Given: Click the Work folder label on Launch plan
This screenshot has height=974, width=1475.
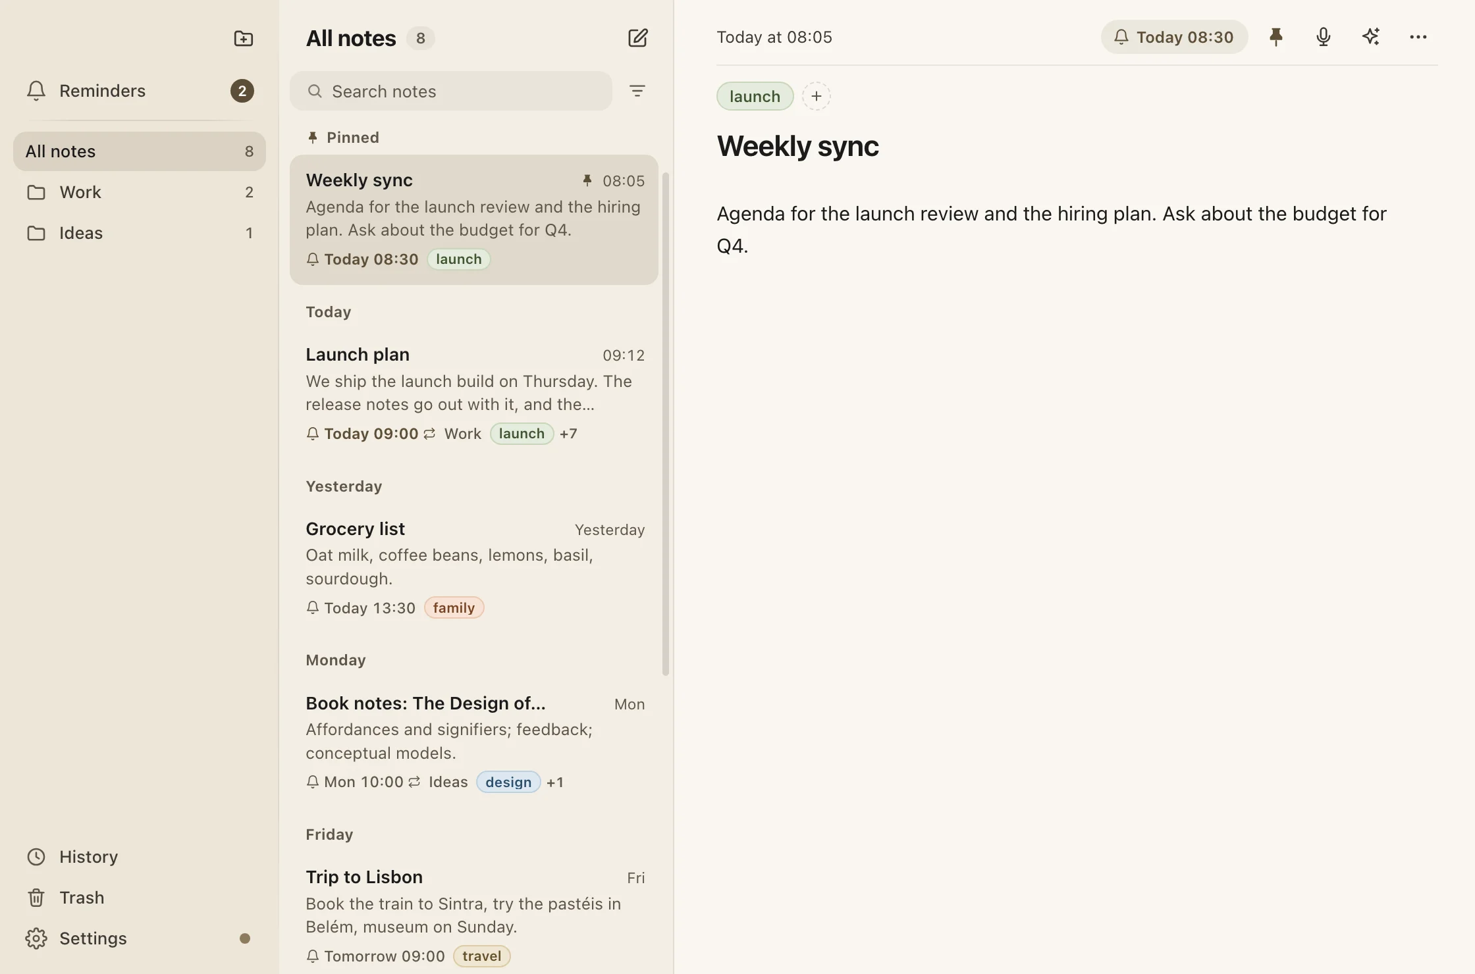Looking at the screenshot, I should pyautogui.click(x=462, y=434).
